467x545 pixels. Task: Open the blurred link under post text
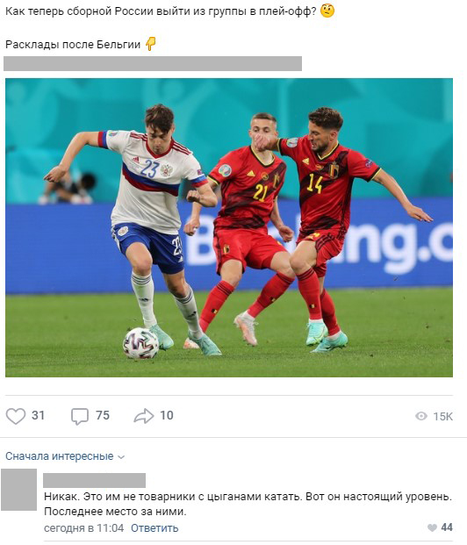click(x=153, y=63)
